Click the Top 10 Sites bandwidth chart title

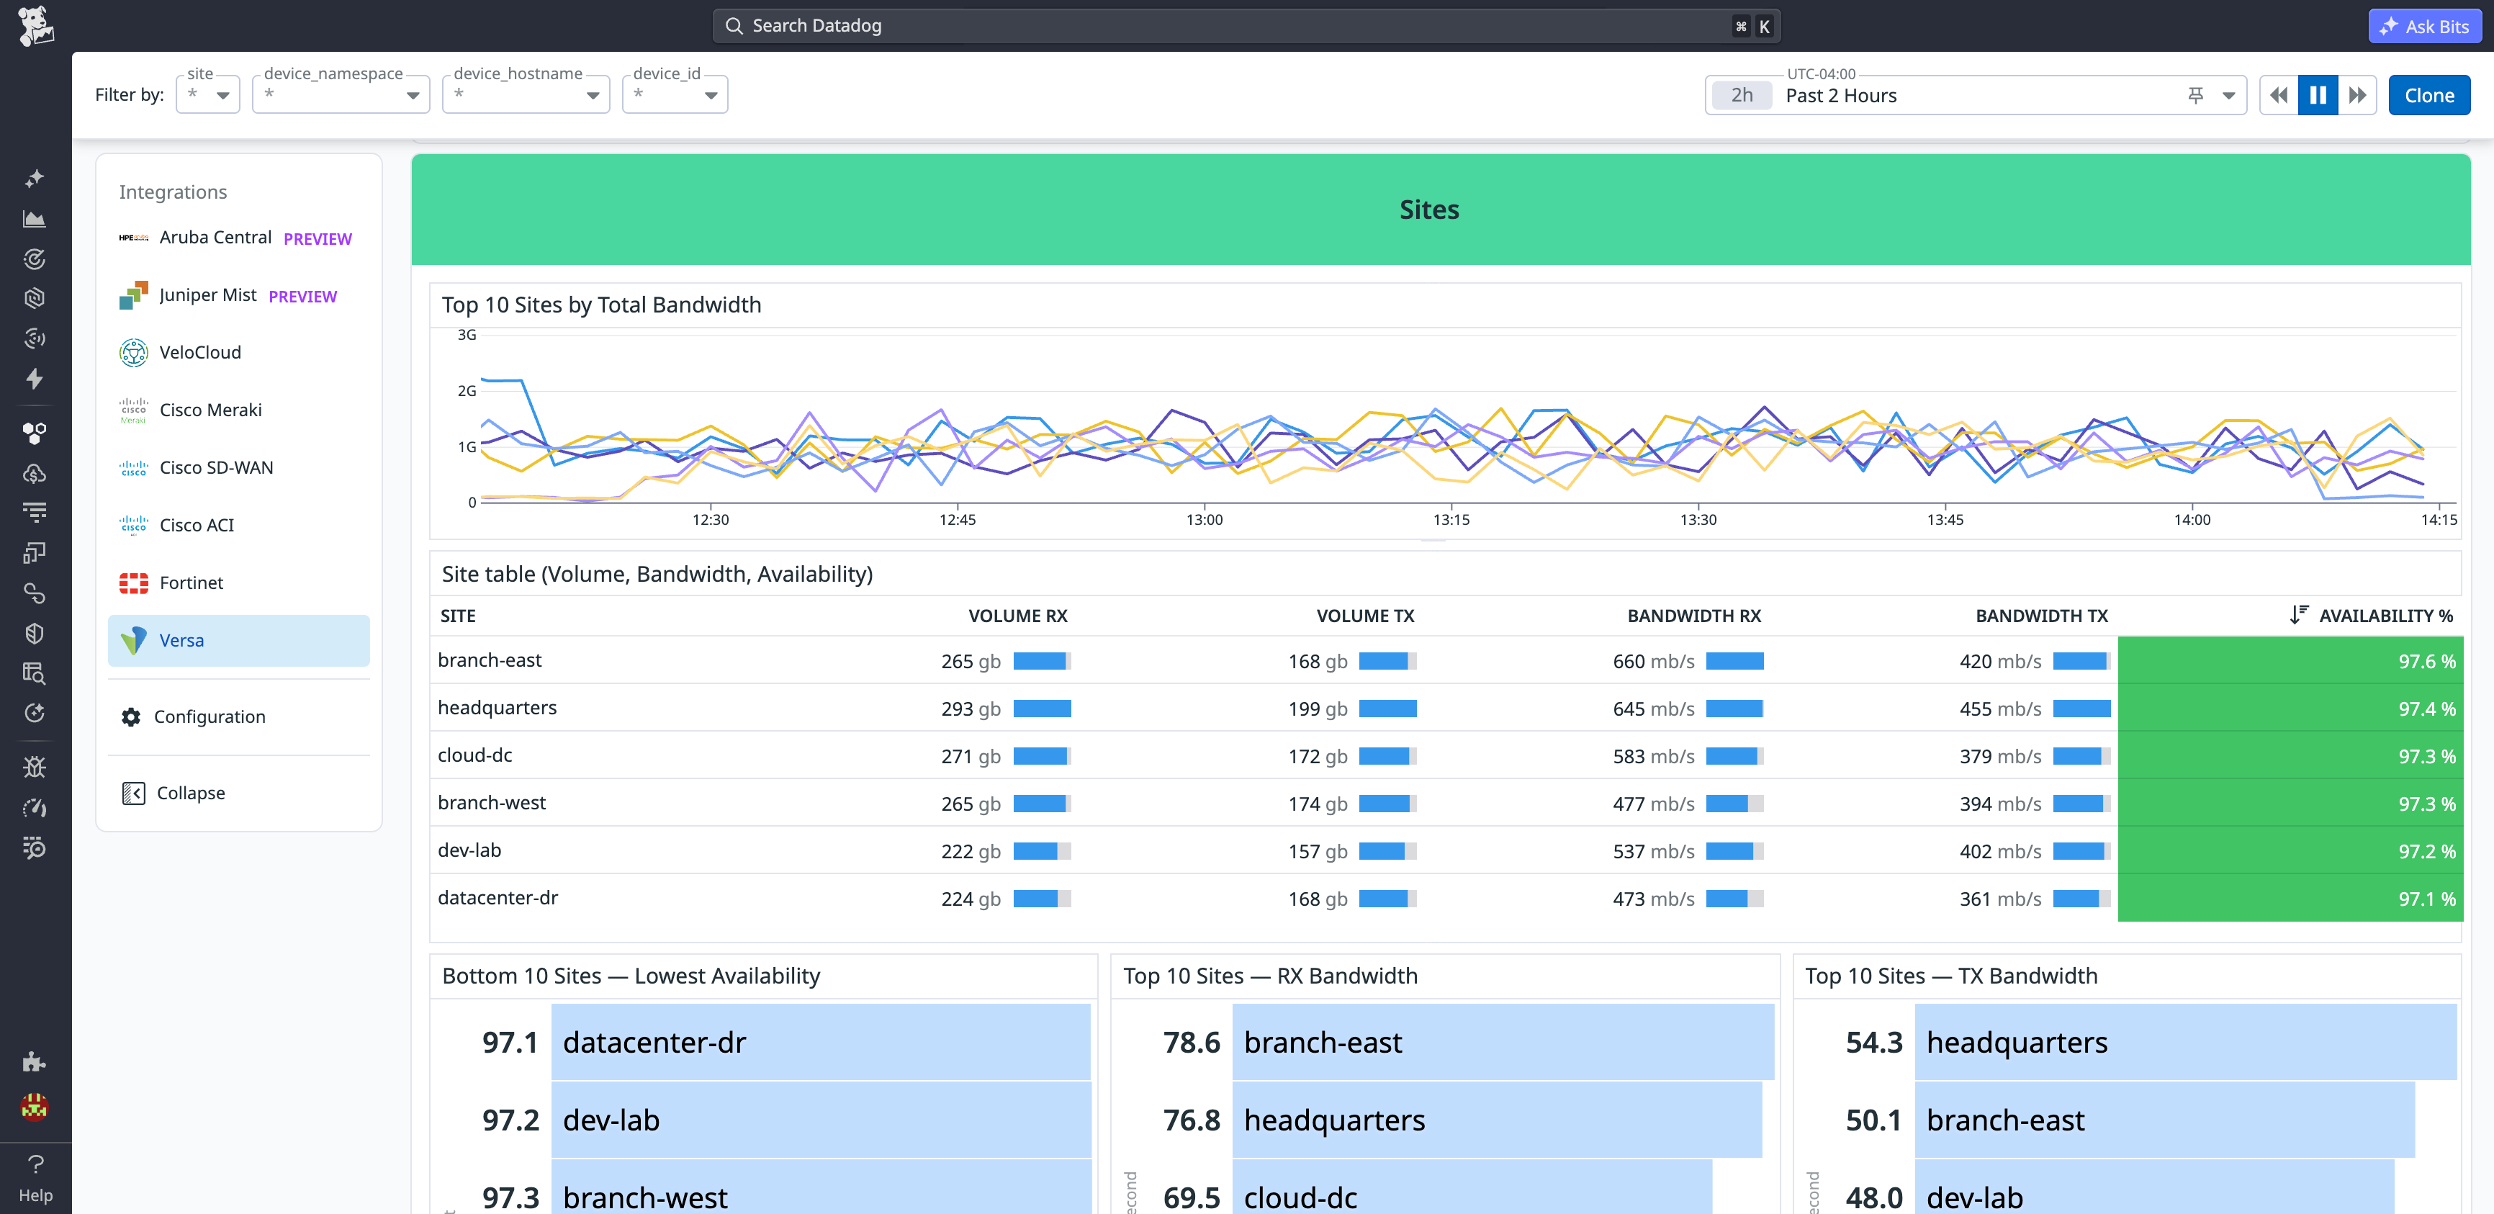click(x=601, y=305)
